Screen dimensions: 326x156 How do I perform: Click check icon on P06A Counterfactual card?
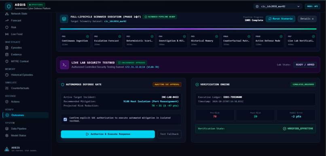click(x=249, y=36)
